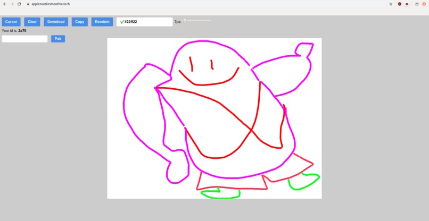Image resolution: width=429 pixels, height=221 pixels.
Task: Click the browser forward arrow
Action: click(x=12, y=4)
